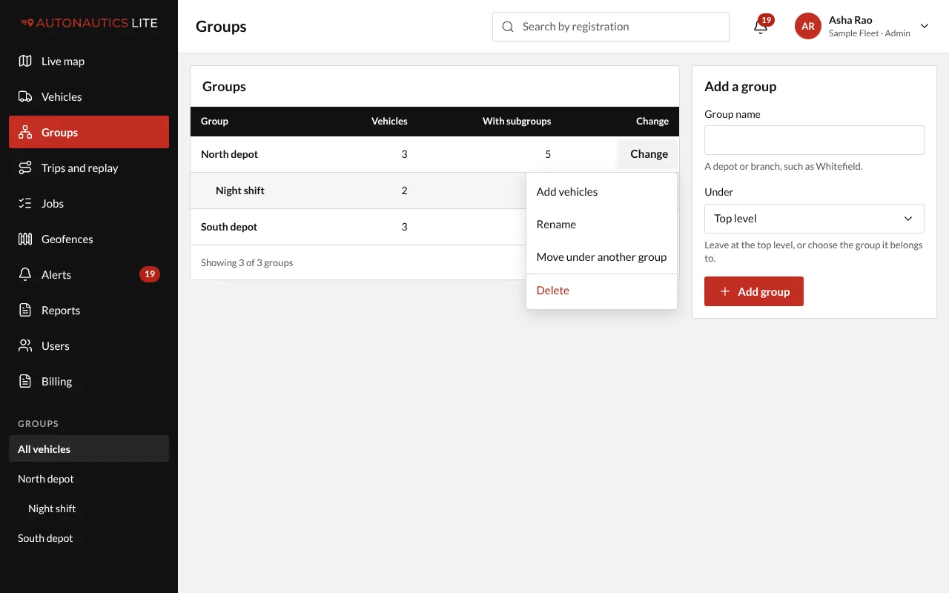Open South depot in sidebar groups list

point(89,538)
